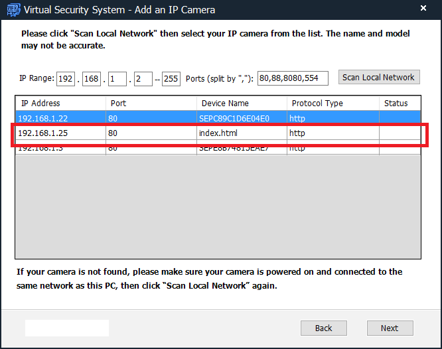Edit the IP range start value 2
Image resolution: width=442 pixels, height=349 pixels.
tap(142, 78)
